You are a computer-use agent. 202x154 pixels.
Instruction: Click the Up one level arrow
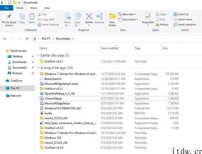pos(27,39)
